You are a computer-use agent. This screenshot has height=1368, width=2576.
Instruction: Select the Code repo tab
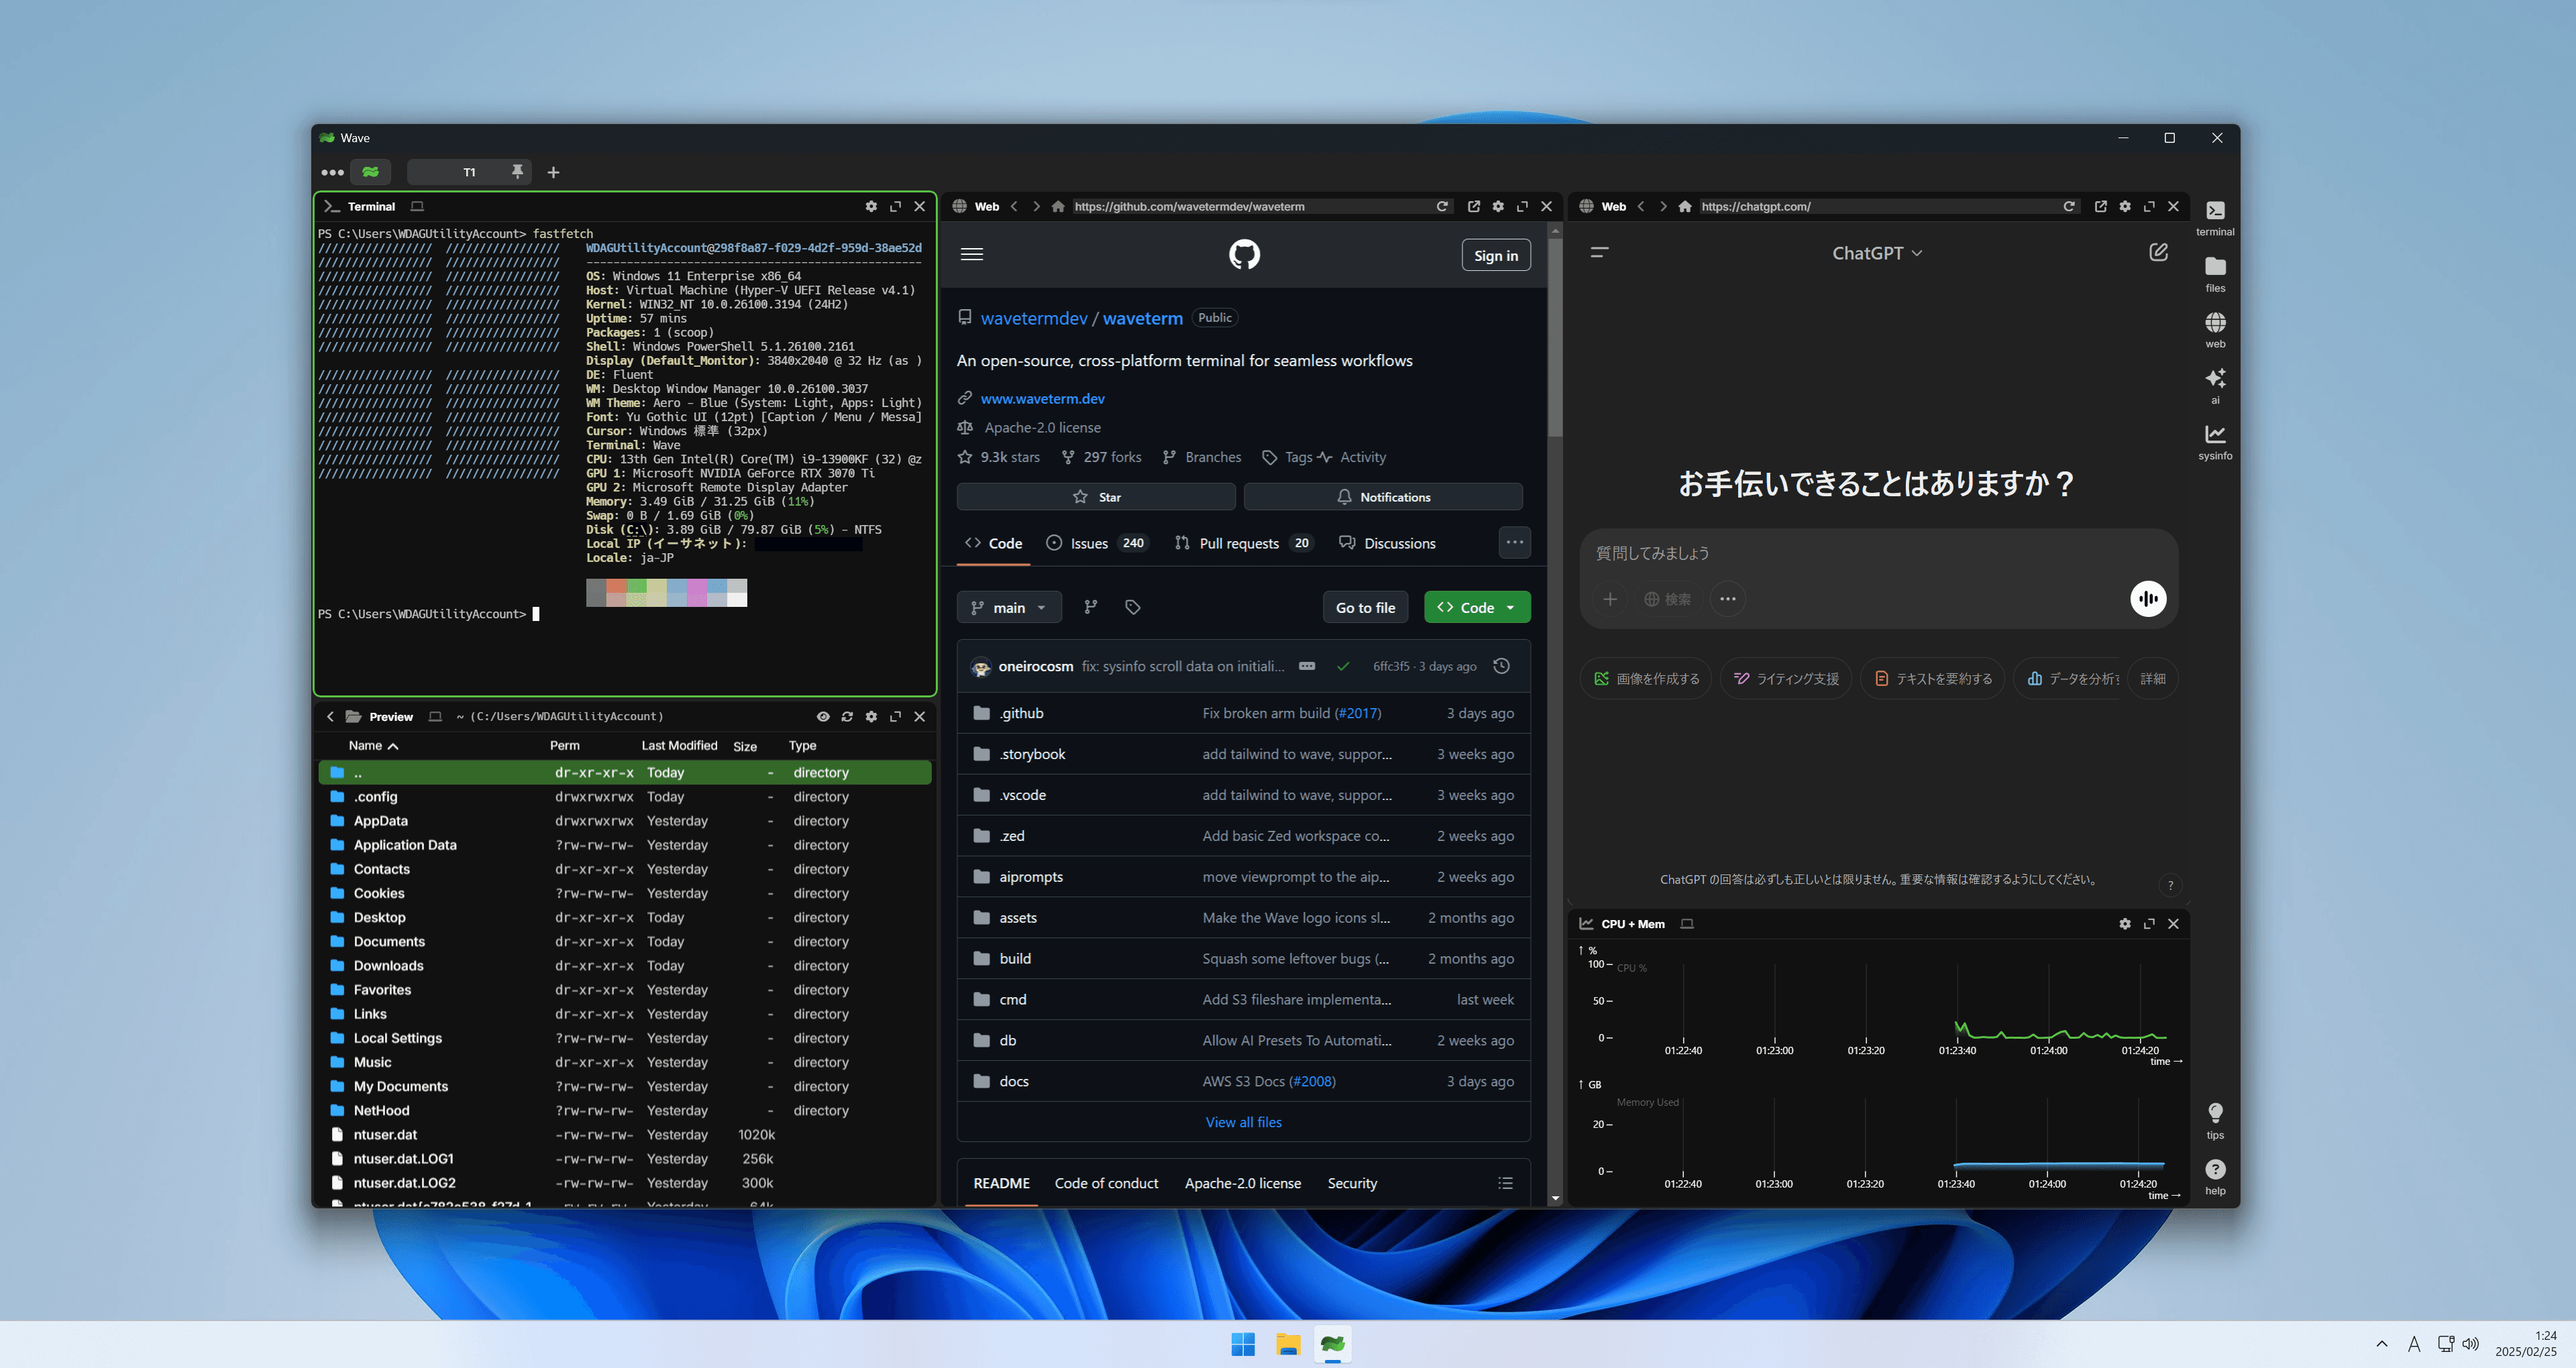pos(993,543)
